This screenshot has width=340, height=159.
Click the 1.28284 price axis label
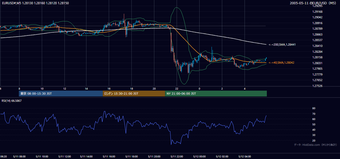tap(317, 52)
